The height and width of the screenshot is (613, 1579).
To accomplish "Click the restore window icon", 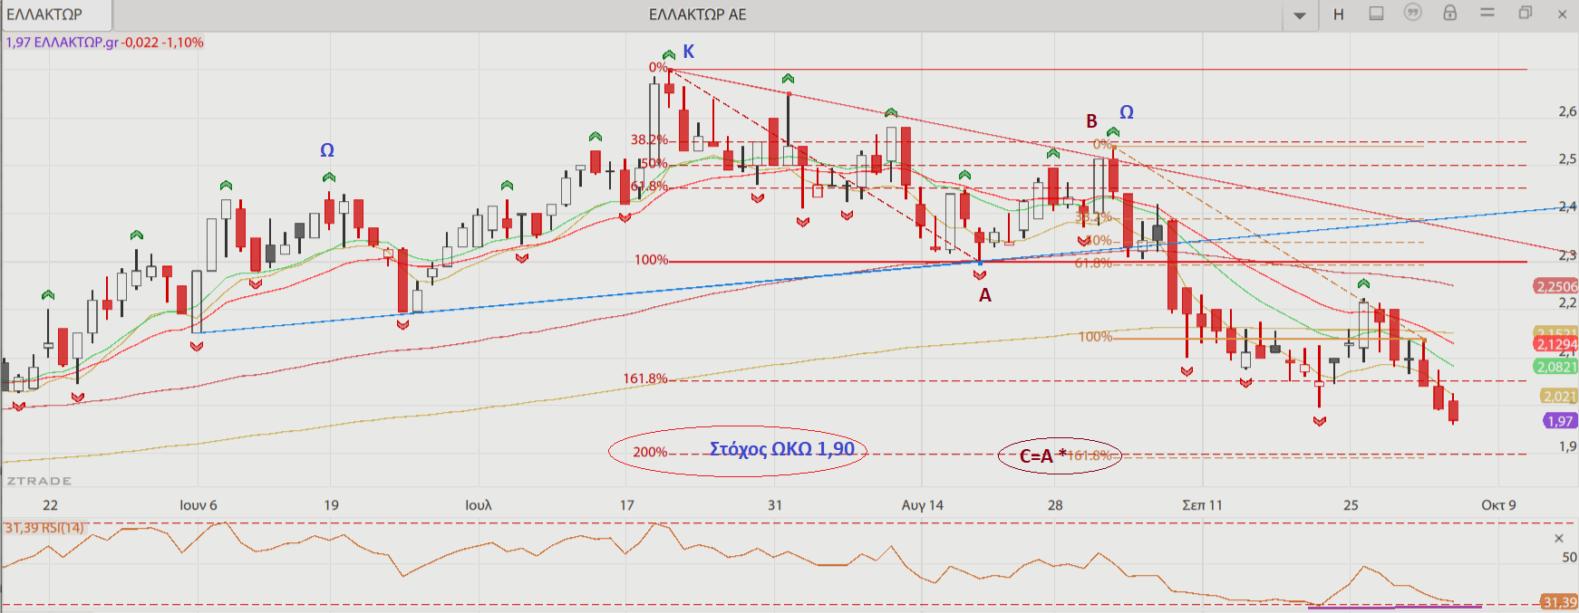I will [1526, 13].
